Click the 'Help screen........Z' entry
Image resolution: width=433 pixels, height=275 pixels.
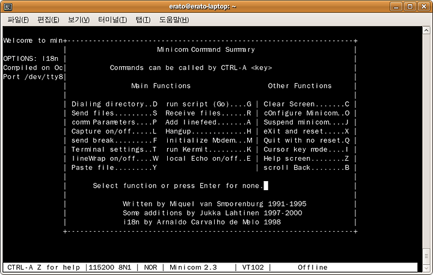point(306,159)
